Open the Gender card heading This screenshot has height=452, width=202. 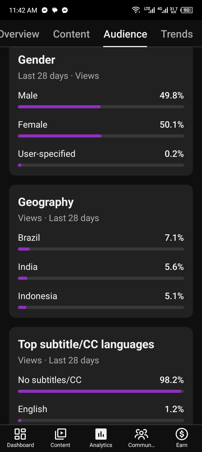36,60
